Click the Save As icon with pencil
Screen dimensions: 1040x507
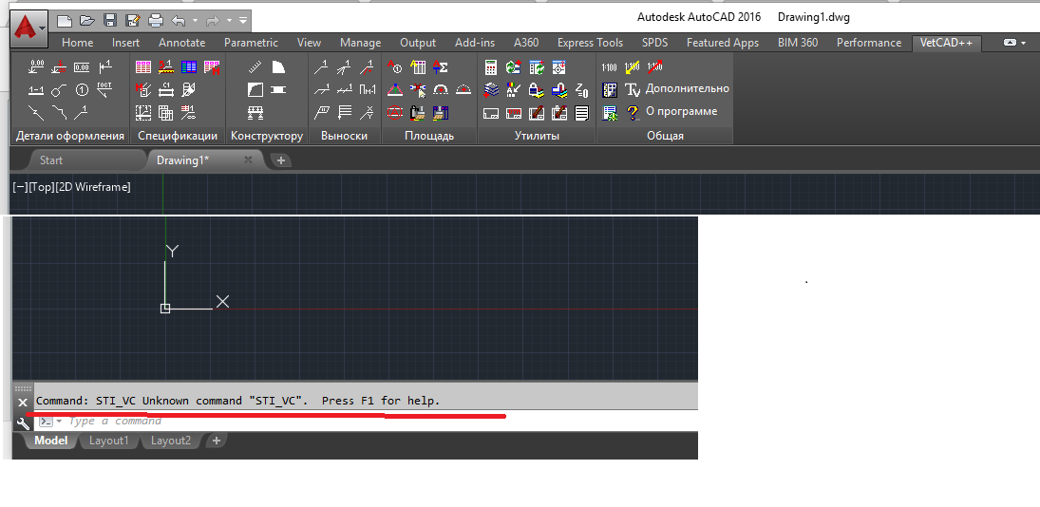click(132, 21)
